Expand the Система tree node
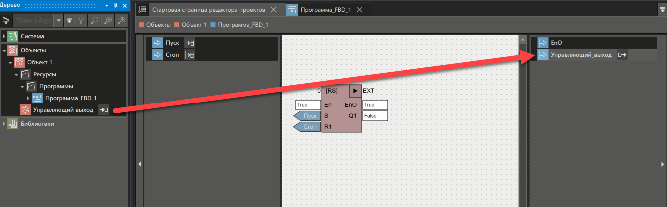This screenshot has height=207, width=667. pyautogui.click(x=4, y=36)
